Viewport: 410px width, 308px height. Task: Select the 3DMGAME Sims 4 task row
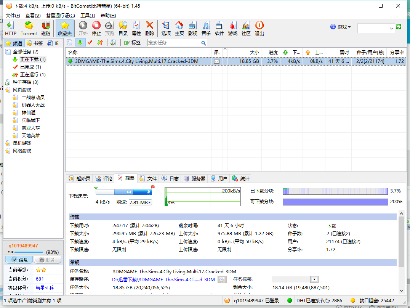click(236, 61)
